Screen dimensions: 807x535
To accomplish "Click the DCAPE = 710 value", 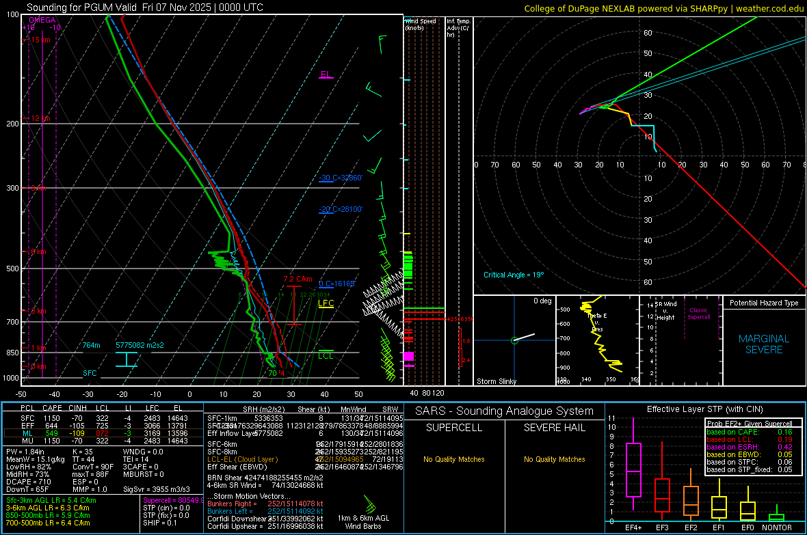I will (28, 482).
